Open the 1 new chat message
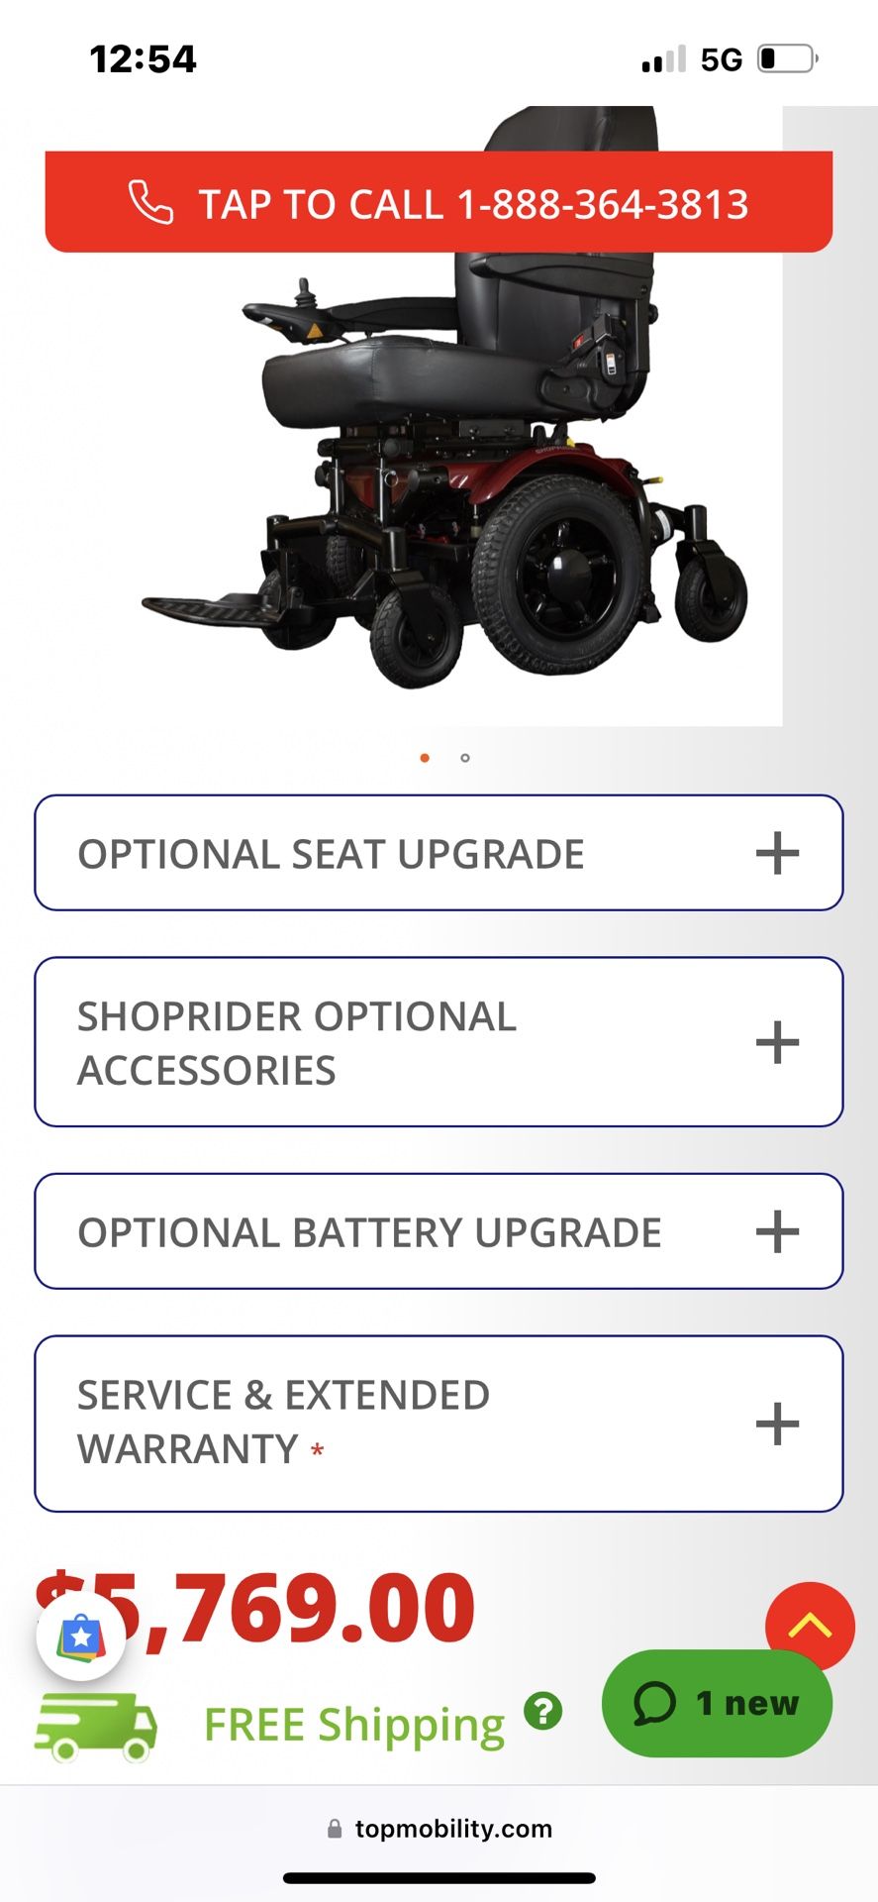 pyautogui.click(x=746, y=1703)
